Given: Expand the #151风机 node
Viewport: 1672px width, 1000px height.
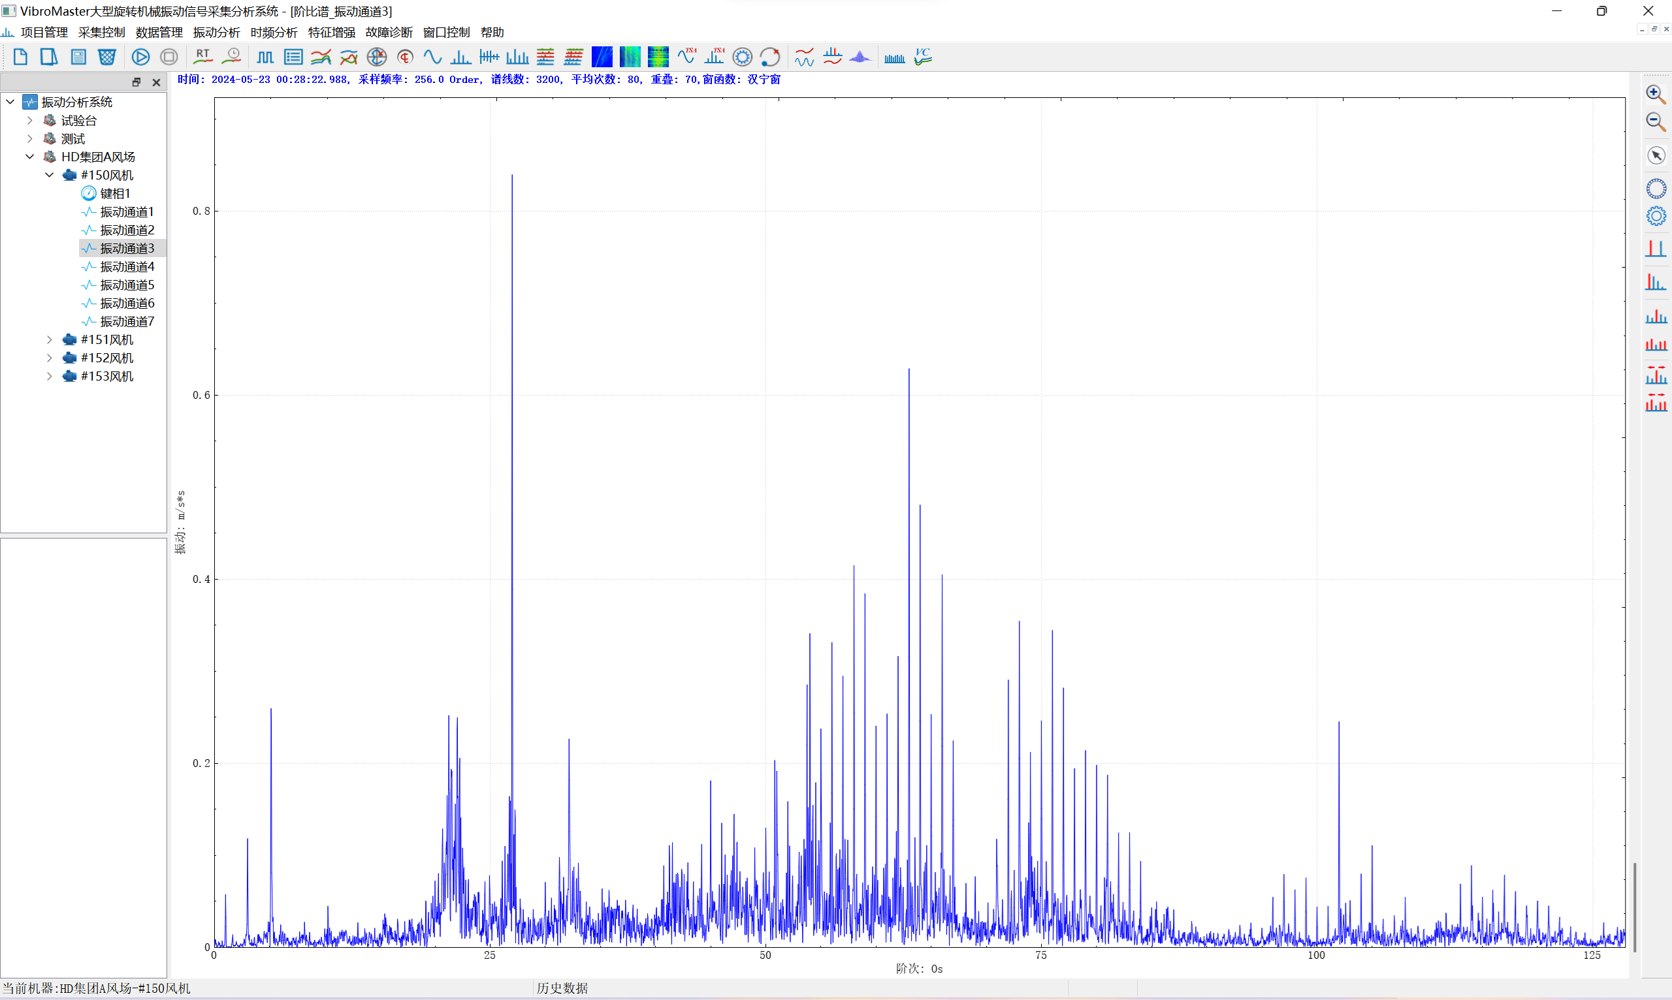Looking at the screenshot, I should [x=49, y=339].
